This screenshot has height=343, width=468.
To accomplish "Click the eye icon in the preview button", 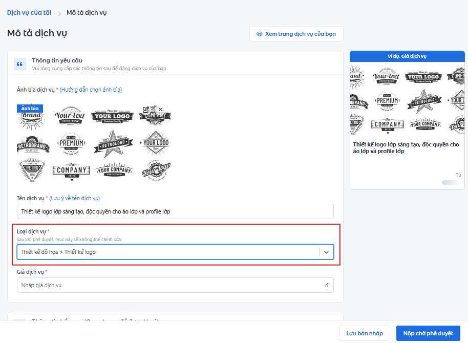I will tap(260, 34).
